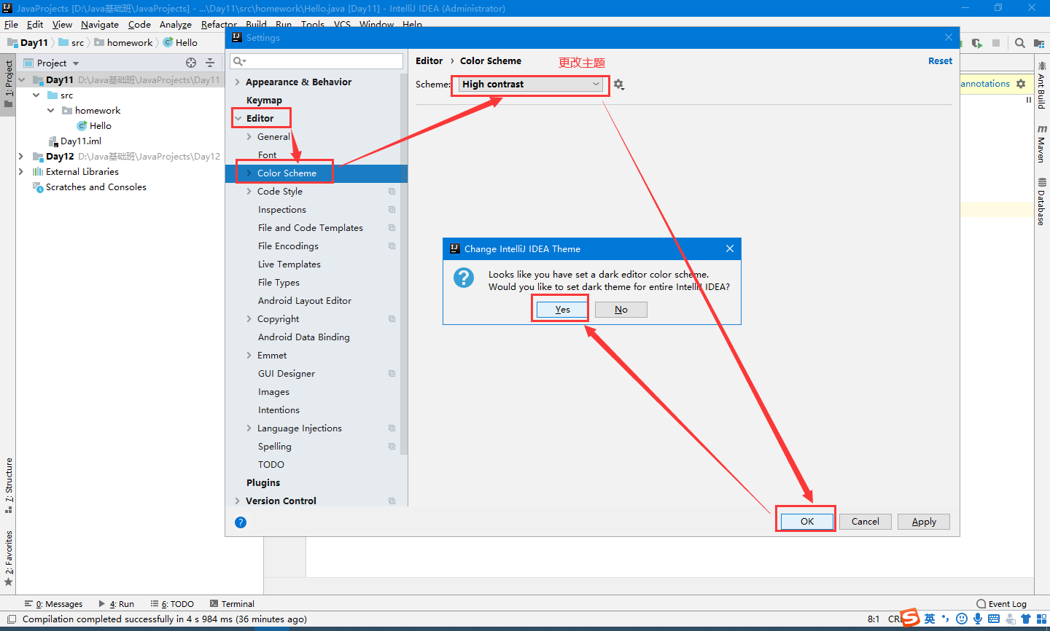1050x631 pixels.
Task: Select Keymap in settings tree
Action: click(x=264, y=101)
